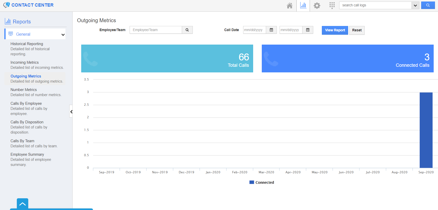Open the second Call Date calendar picker
The image size is (438, 210).
point(308,30)
